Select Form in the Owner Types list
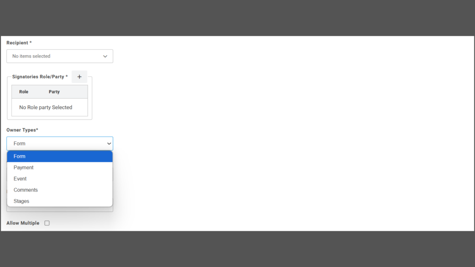Screen dimensions: 475x267 (x=60, y=157)
